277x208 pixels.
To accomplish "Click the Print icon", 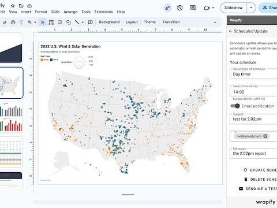I will click(x=13, y=23).
